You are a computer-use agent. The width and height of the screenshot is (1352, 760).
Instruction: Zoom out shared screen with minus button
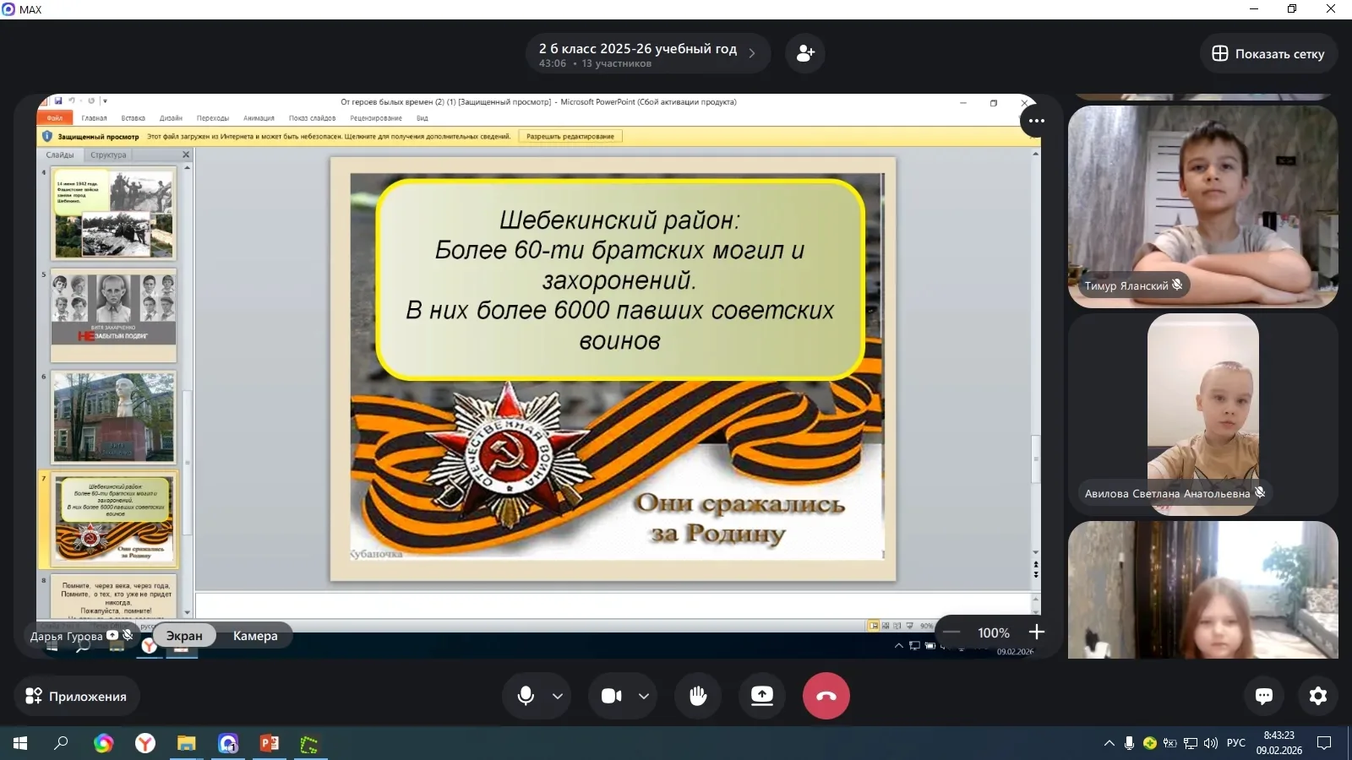tap(952, 632)
